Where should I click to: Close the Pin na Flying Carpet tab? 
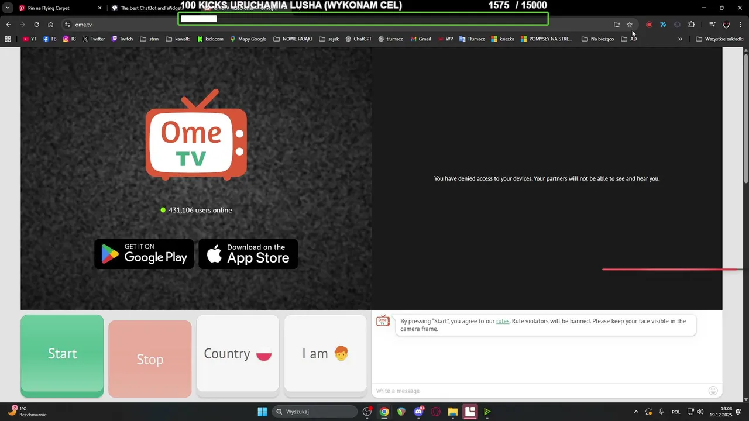coord(99,8)
